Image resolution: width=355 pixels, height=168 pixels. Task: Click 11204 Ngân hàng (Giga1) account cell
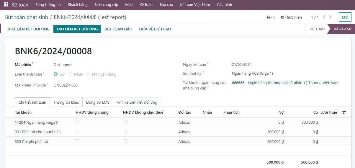pos(37,122)
